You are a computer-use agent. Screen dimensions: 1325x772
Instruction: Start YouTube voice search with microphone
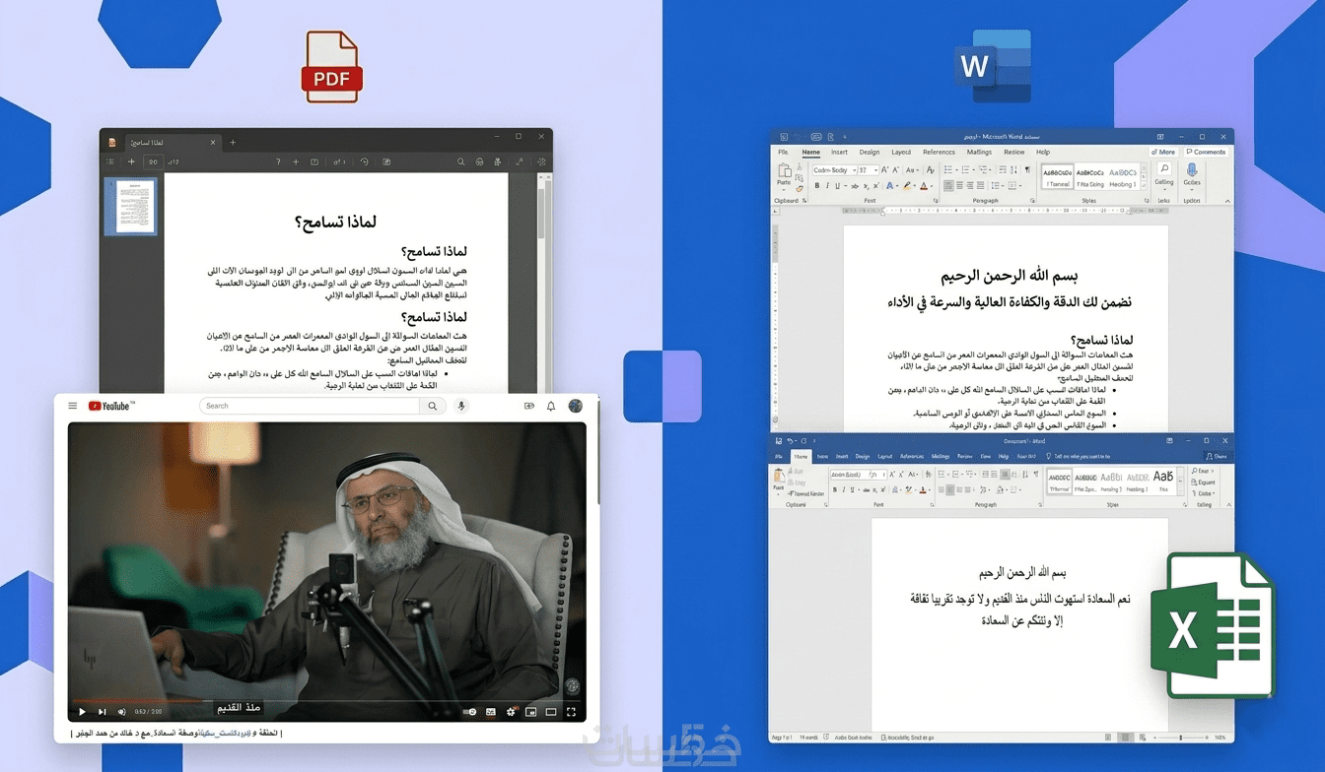(461, 406)
